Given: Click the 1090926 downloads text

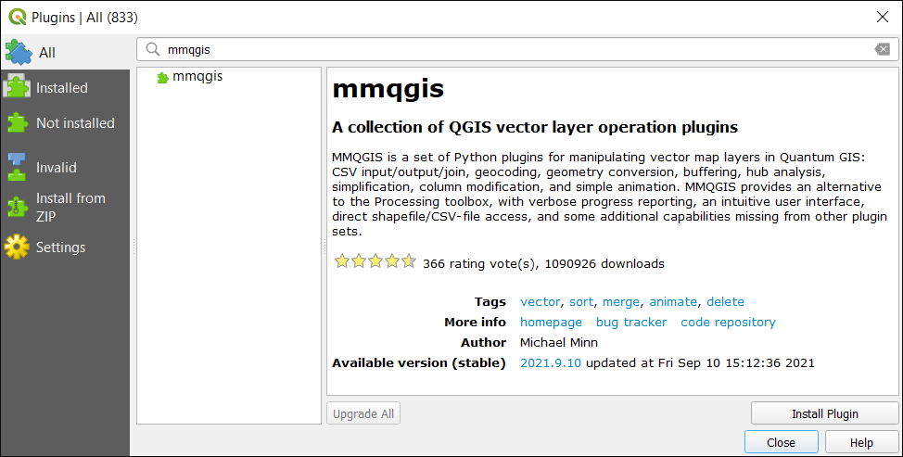Looking at the screenshot, I should click(604, 263).
